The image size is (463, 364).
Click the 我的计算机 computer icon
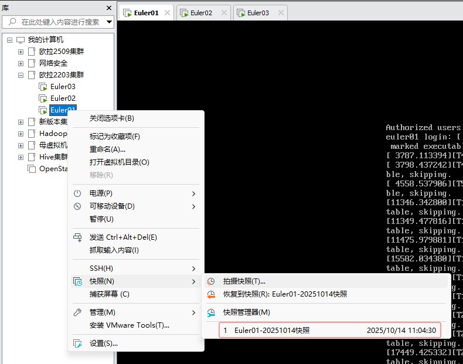21,40
